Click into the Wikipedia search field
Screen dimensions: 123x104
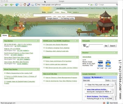[x=96, y=46]
